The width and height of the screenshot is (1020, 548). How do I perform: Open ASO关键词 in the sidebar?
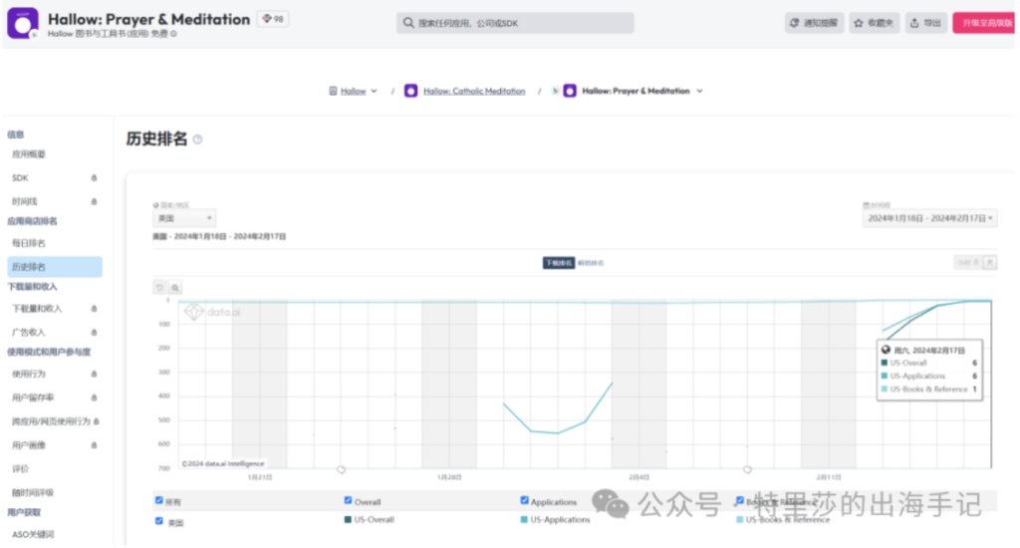click(33, 534)
